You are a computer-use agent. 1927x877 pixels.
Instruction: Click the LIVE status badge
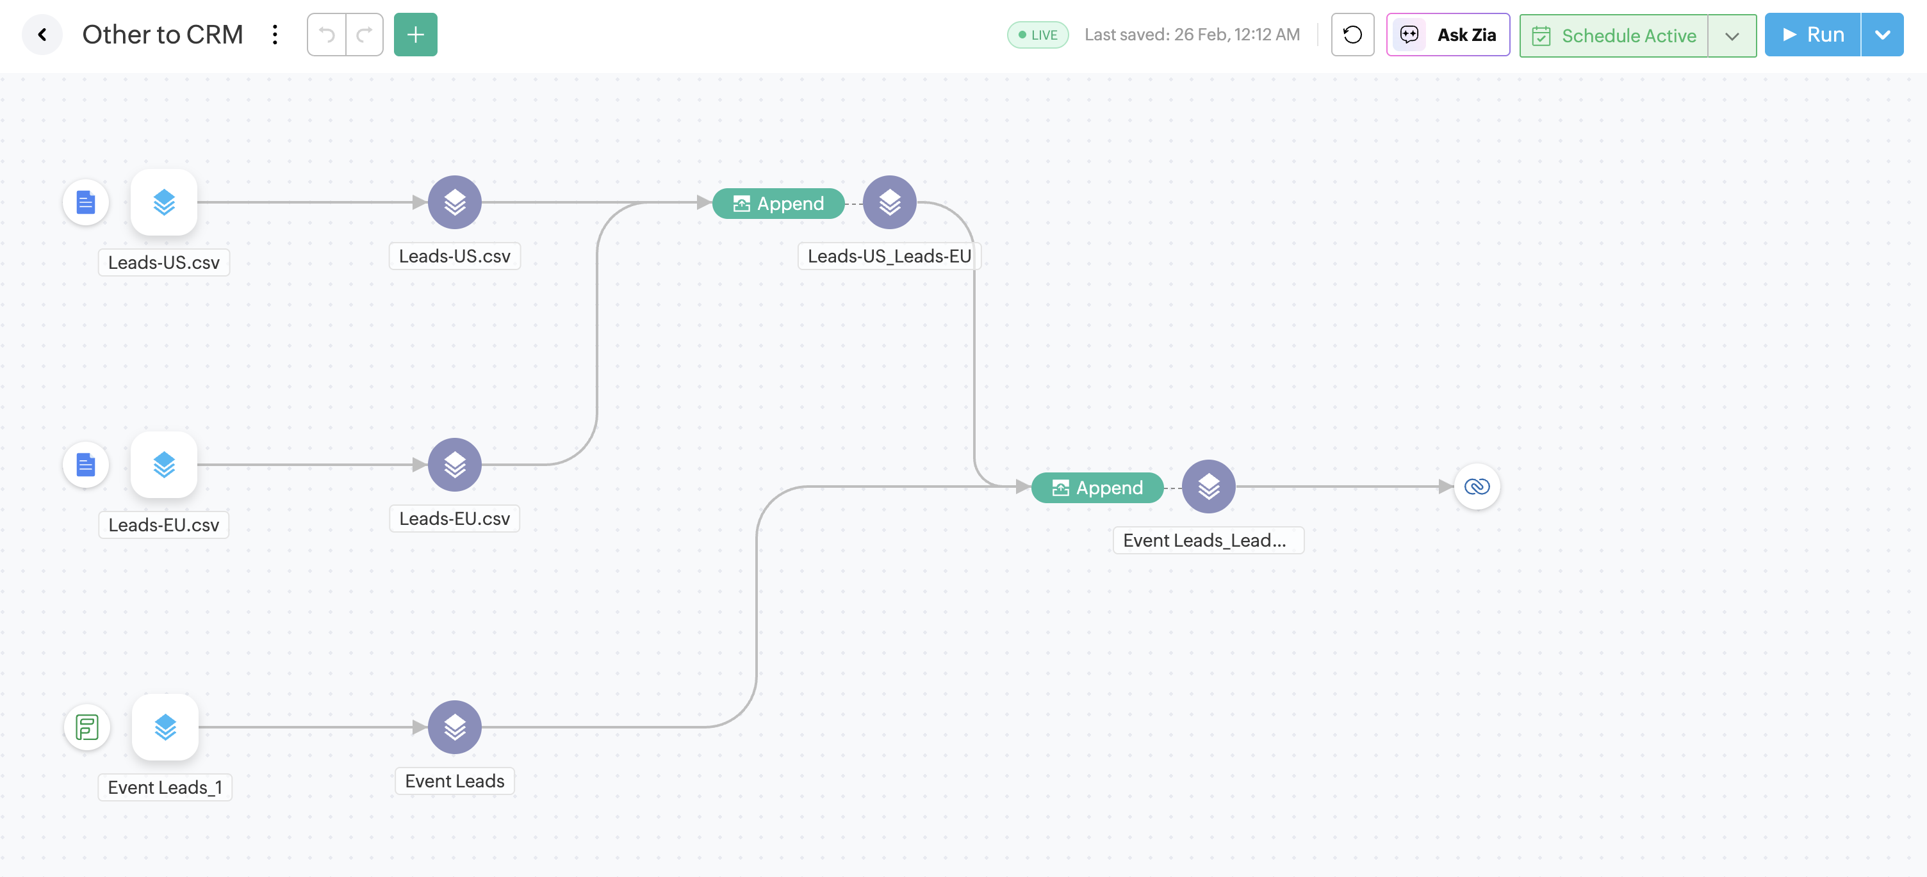coord(1038,35)
